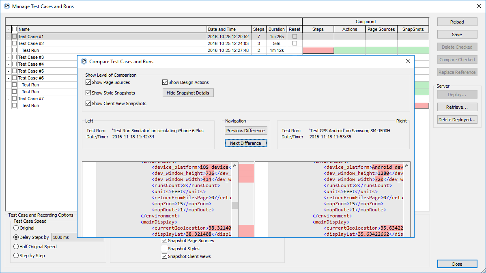Click the "'Test GPS Android' on Samsung SM-J500H" text
Viewport: 486px width, 273px height.
[x=350, y=131]
